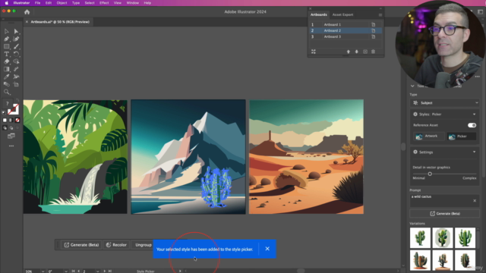Reset default fill and stroke
Screen dimensions: 486x273
(4, 113)
